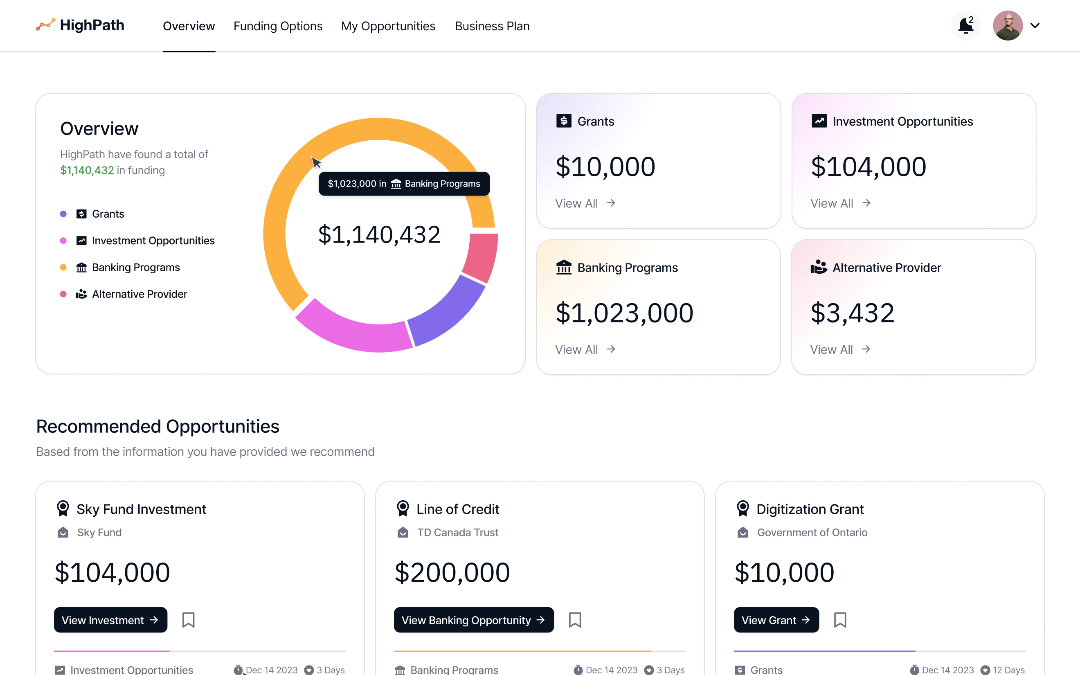Click the HighPath logo icon
This screenshot has width=1080, height=675.
tap(45, 25)
